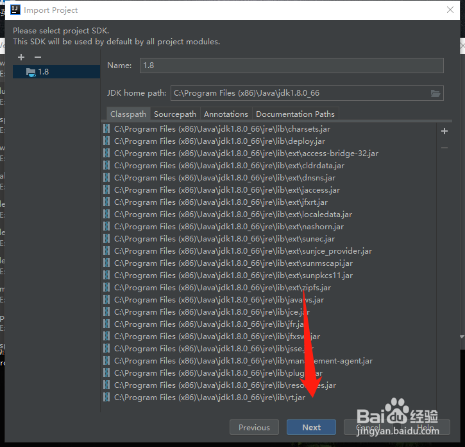Remove the selected SDK with minus icon

(x=38, y=57)
